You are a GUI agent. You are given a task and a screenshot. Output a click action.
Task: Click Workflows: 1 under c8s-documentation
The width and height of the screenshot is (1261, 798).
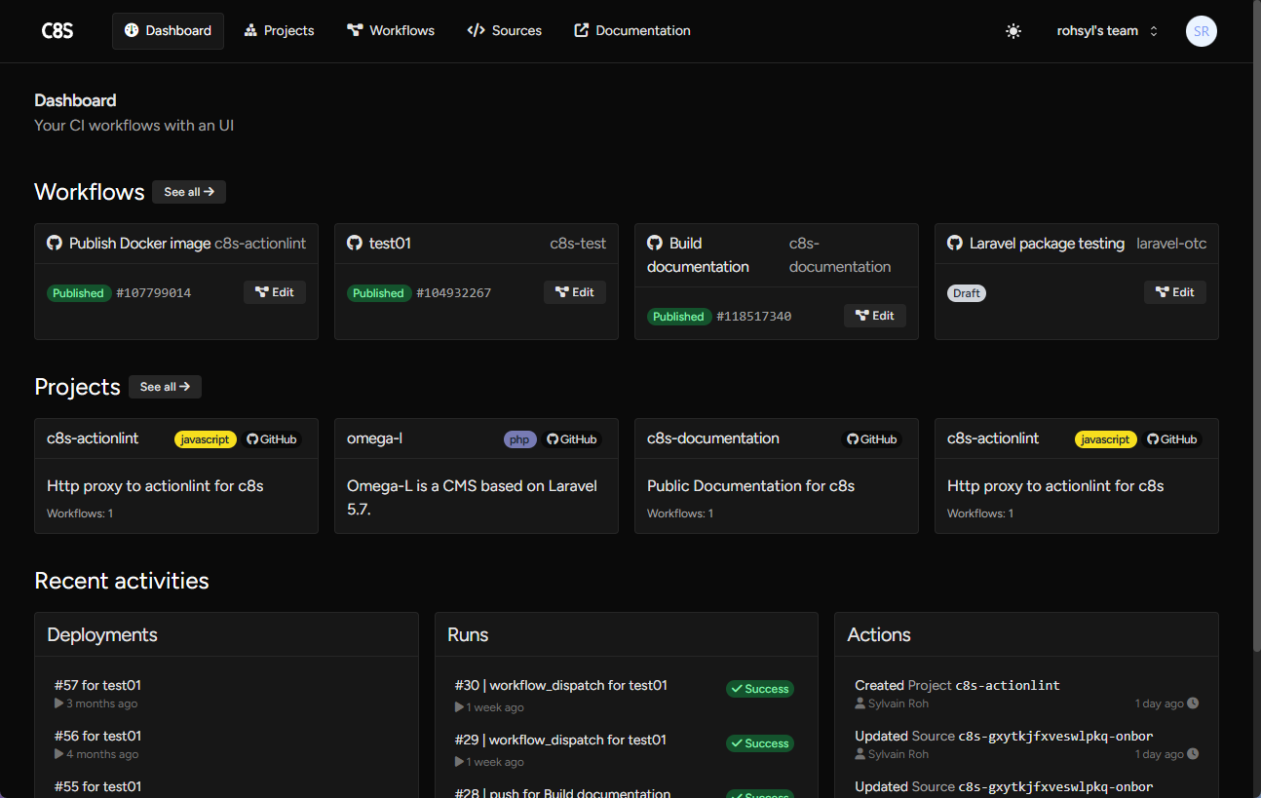680,513
